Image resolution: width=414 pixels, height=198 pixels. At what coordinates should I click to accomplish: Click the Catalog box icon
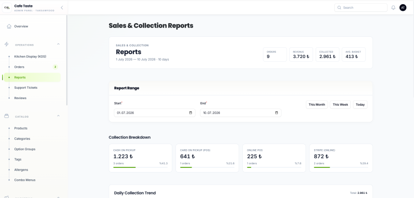click(x=7, y=116)
